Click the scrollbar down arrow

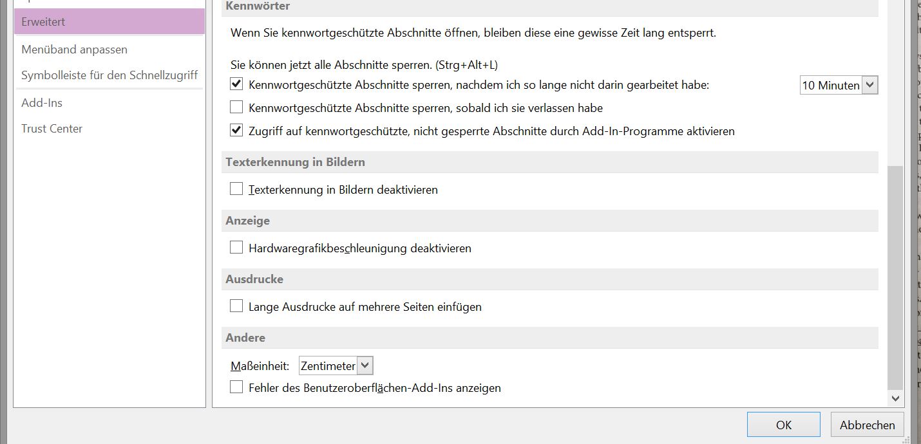(895, 399)
